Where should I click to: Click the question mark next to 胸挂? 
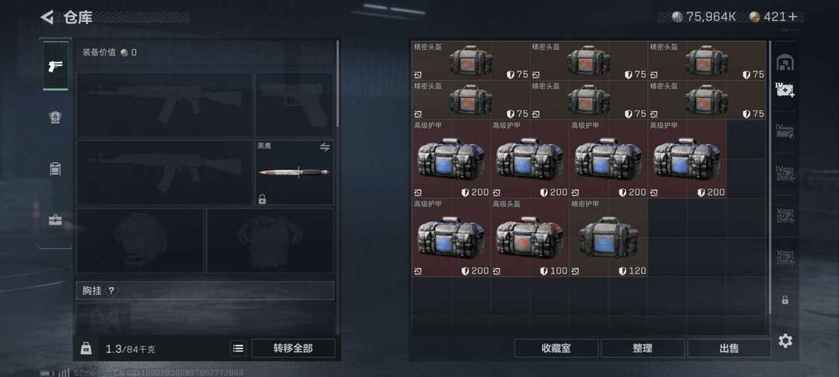click(x=111, y=291)
